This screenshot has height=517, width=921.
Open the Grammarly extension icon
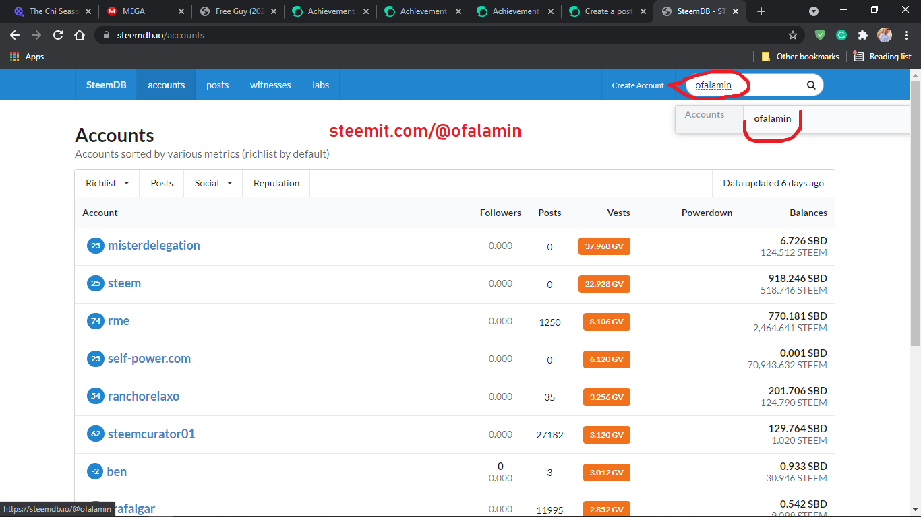coord(841,35)
